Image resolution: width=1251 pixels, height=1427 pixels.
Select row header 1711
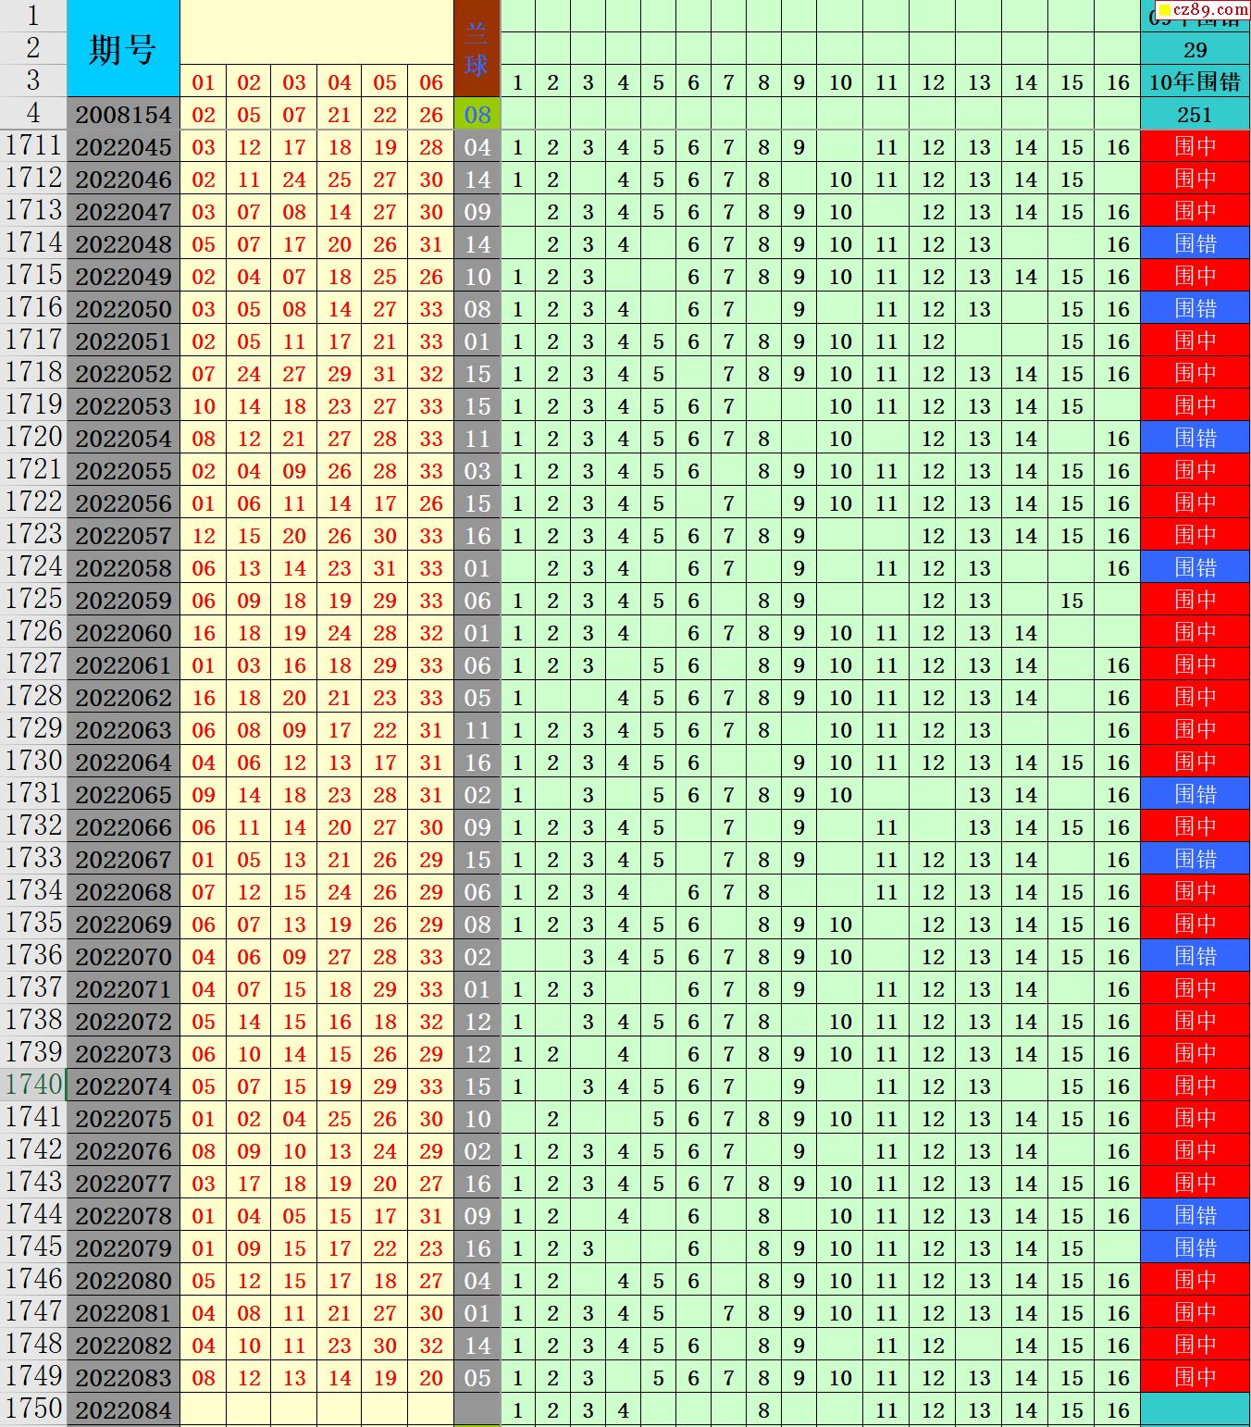[x=33, y=146]
